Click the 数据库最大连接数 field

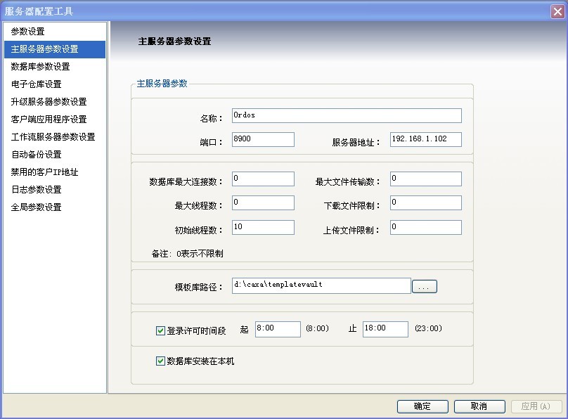click(263, 179)
